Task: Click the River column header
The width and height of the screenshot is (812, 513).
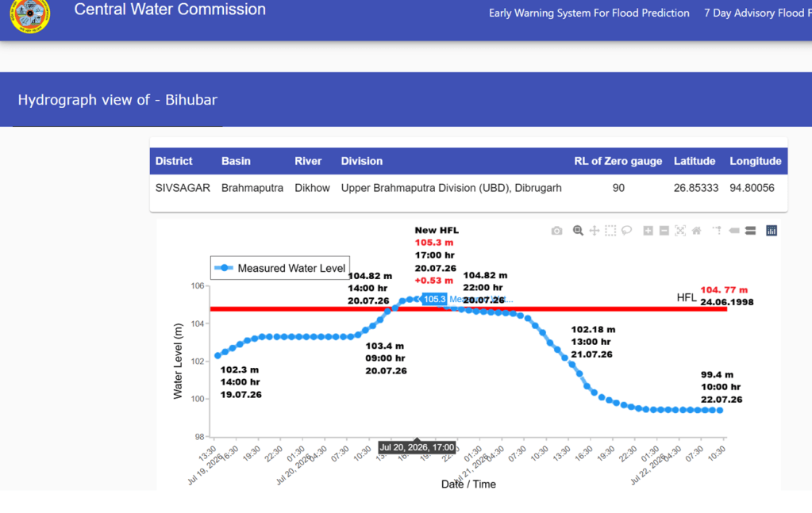Action: 308,161
